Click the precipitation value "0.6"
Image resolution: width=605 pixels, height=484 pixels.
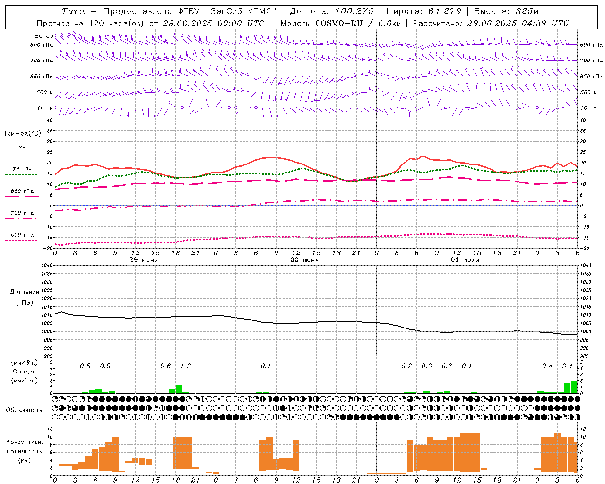165,366
